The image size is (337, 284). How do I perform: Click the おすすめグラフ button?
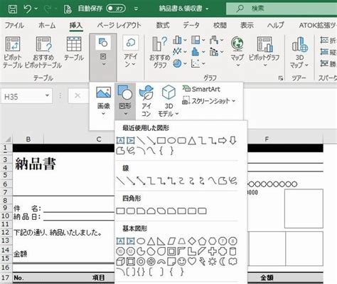[x=160, y=53]
